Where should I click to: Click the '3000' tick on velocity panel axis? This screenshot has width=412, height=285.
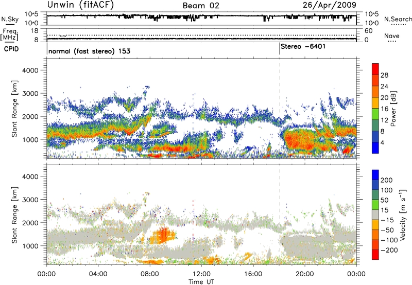click(x=30, y=200)
